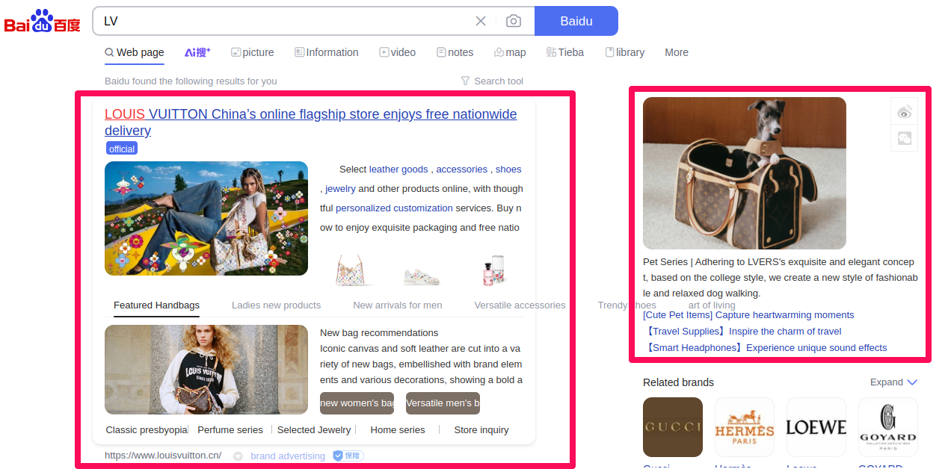
Task: Open the Search tool filter icon
Action: click(465, 81)
